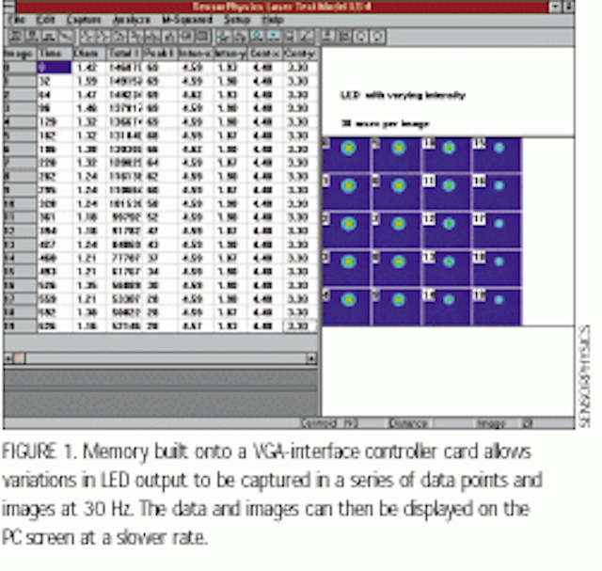The width and height of the screenshot is (602, 571).
Task: Open the Setup menu
Action: (x=237, y=20)
